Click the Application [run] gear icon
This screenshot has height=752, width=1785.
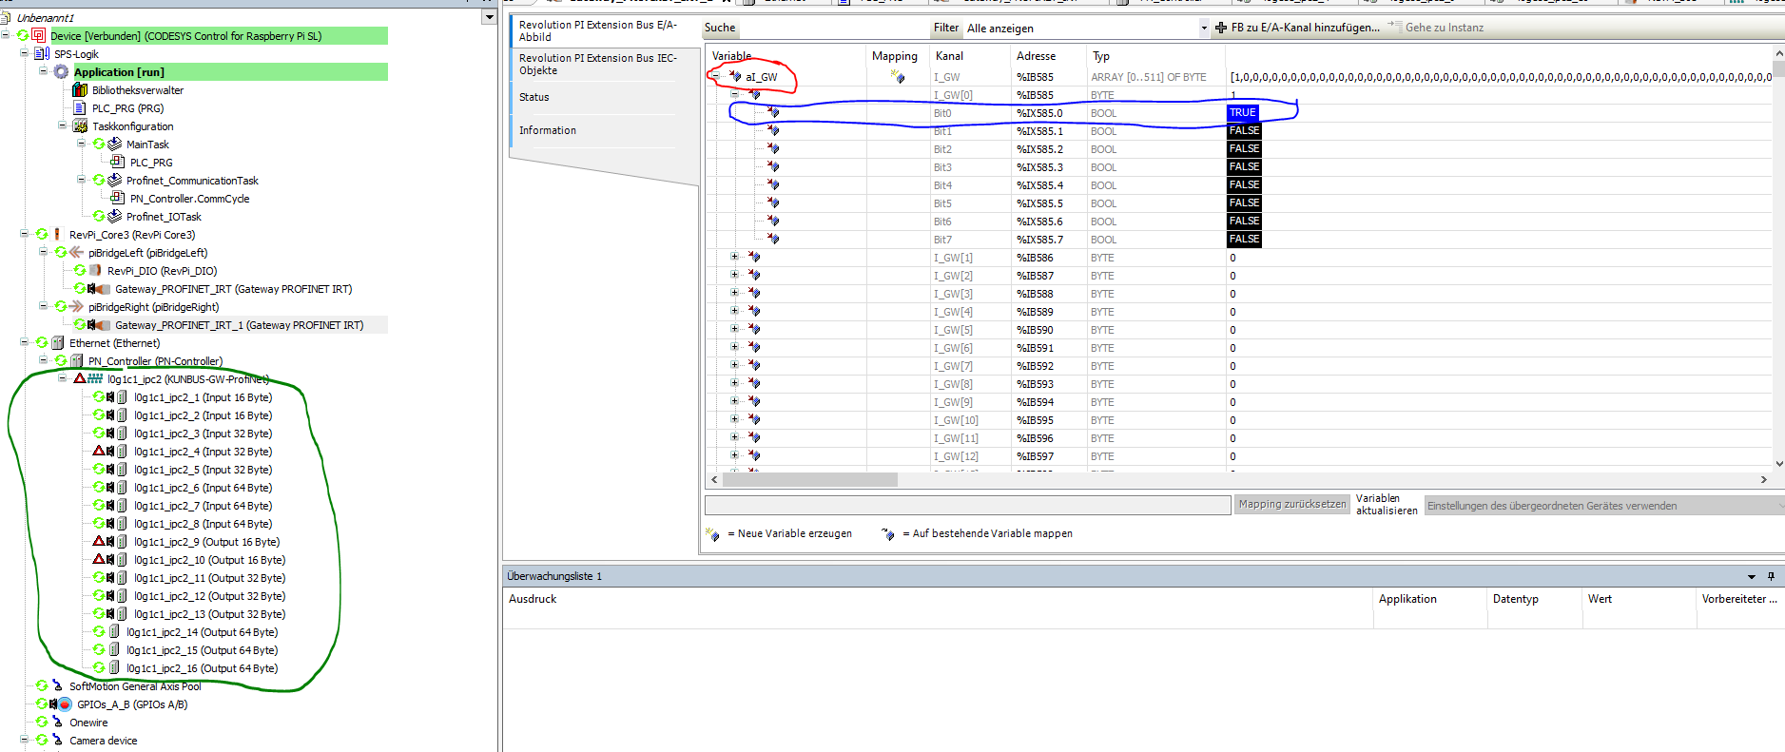tap(62, 72)
